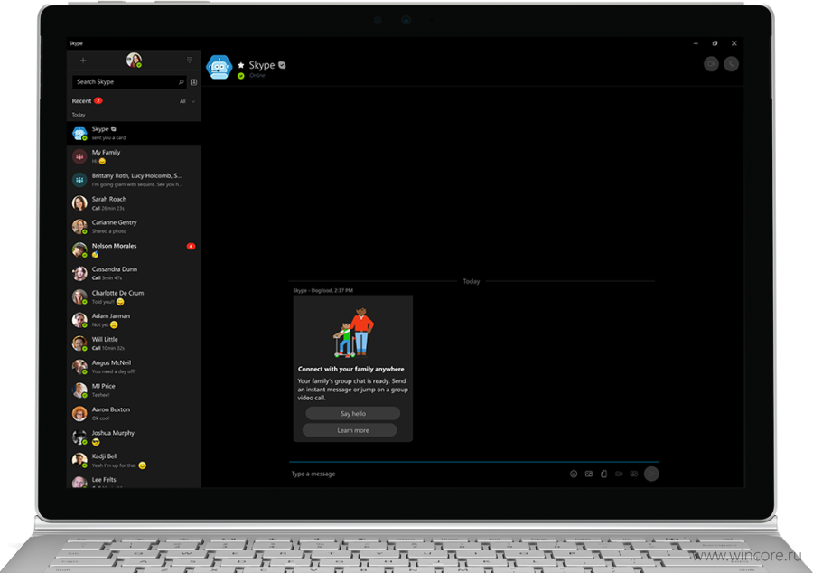Image resolution: width=813 pixels, height=573 pixels.
Task: Open Charlotte De Crum's chat
Action: 134,296
